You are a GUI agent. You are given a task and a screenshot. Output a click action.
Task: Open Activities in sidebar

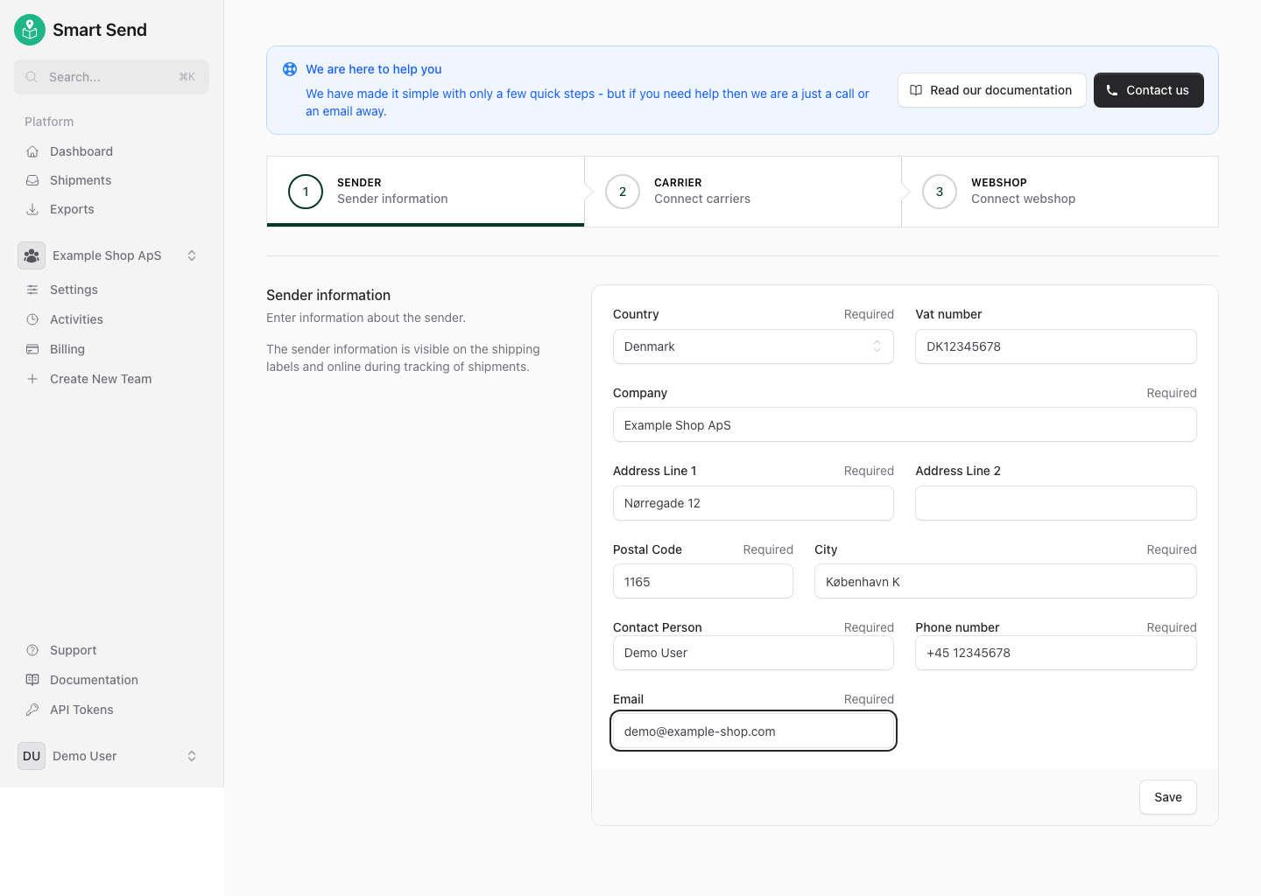point(112,319)
